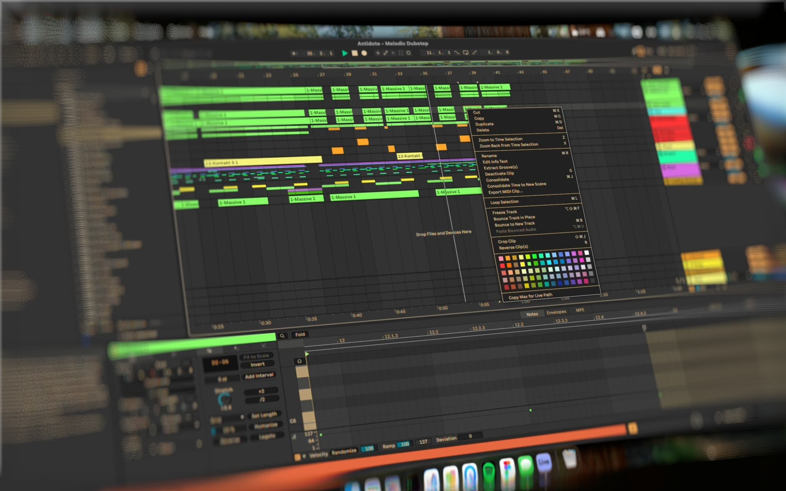The width and height of the screenshot is (786, 491).
Task: Click the Capture MIDI bracket icon
Action: (x=401, y=53)
